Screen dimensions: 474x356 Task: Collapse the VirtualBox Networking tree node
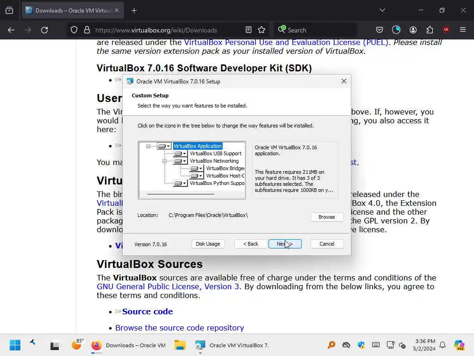point(164,161)
